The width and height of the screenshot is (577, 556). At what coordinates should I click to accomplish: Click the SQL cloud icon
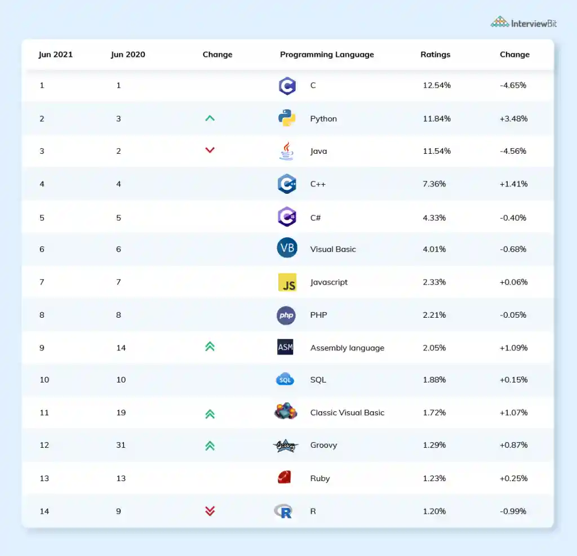click(285, 379)
